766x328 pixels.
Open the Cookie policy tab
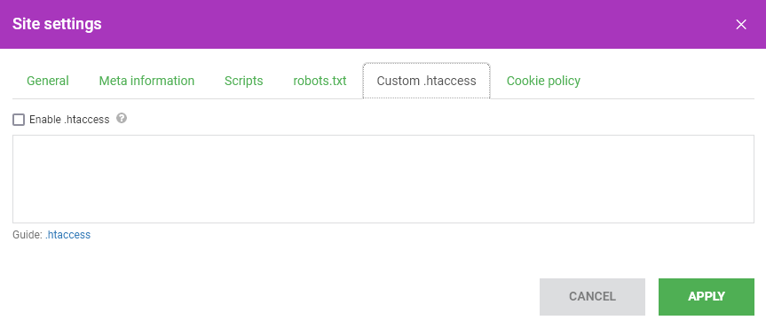543,81
